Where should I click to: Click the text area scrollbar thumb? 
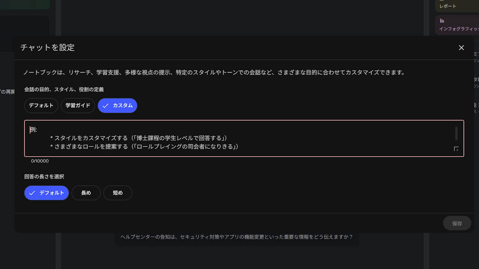456,133
